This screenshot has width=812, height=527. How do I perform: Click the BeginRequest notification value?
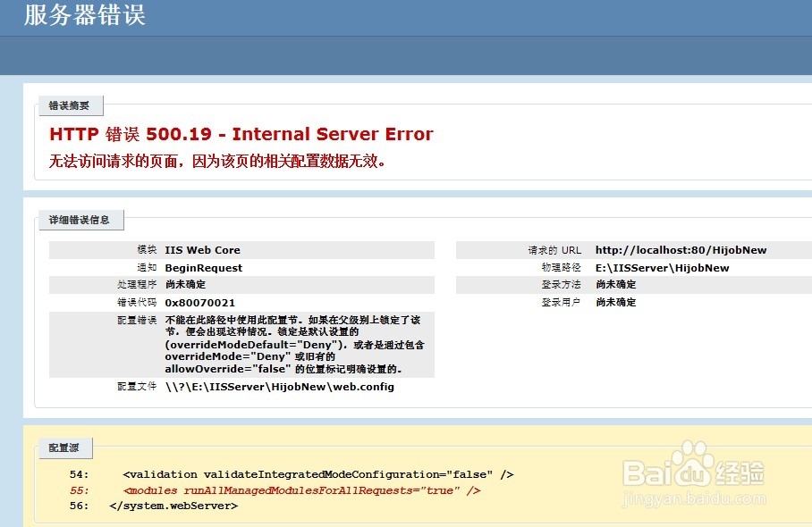[205, 266]
